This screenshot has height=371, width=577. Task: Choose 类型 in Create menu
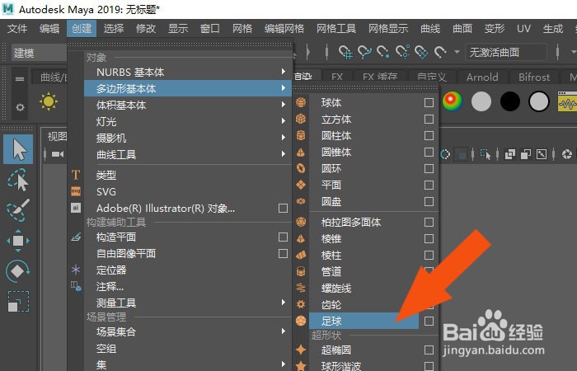point(188,175)
